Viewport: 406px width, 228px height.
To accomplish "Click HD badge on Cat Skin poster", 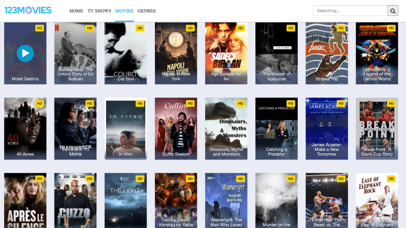I will pyautogui.click(x=140, y=28).
